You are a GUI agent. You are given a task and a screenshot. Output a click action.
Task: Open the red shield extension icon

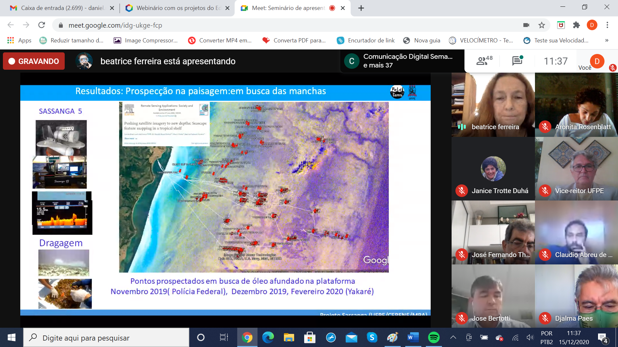point(561,25)
